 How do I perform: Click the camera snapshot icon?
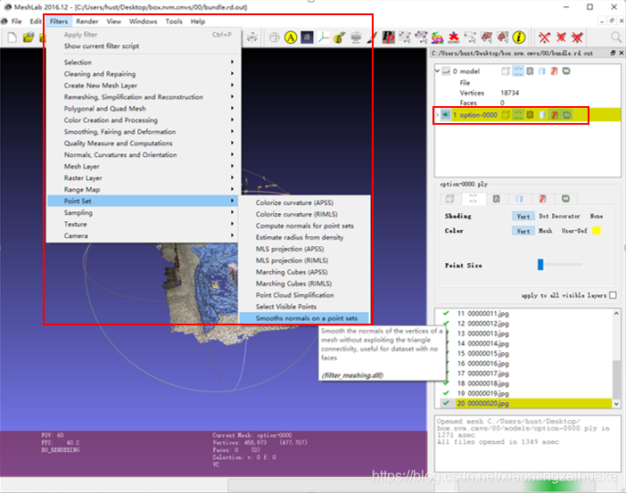click(356, 37)
